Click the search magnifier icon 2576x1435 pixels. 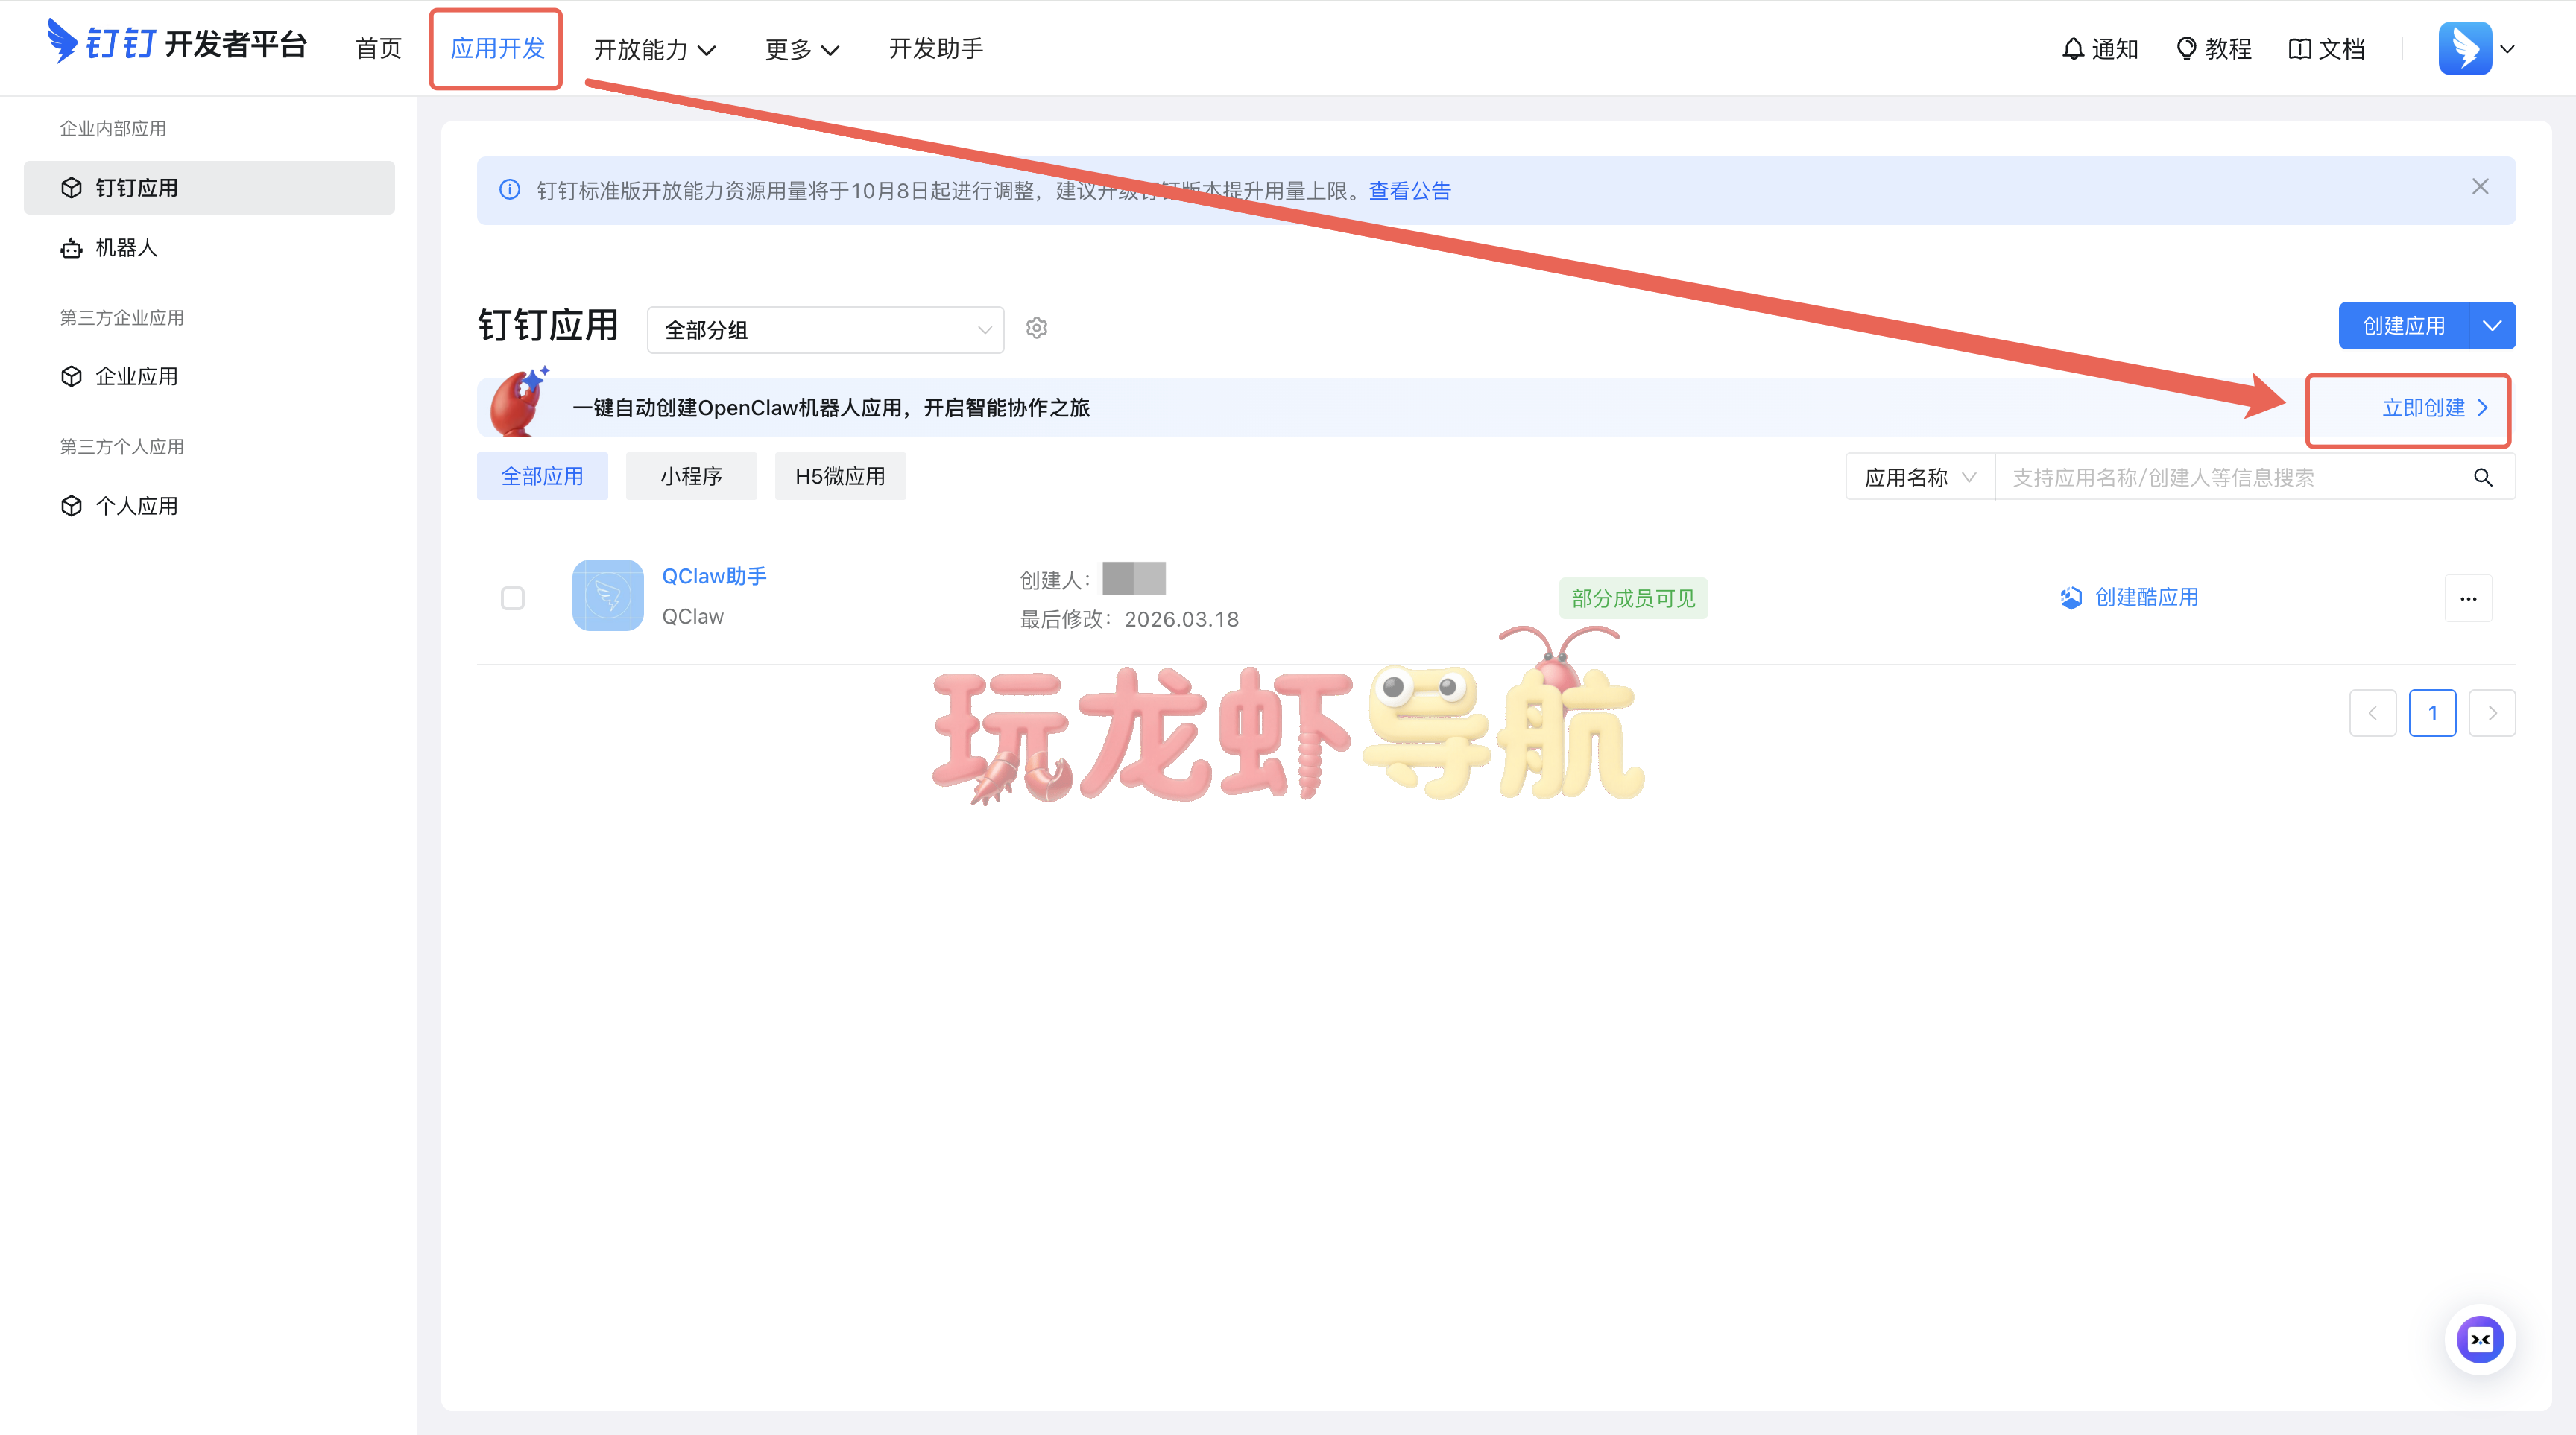click(2483, 478)
